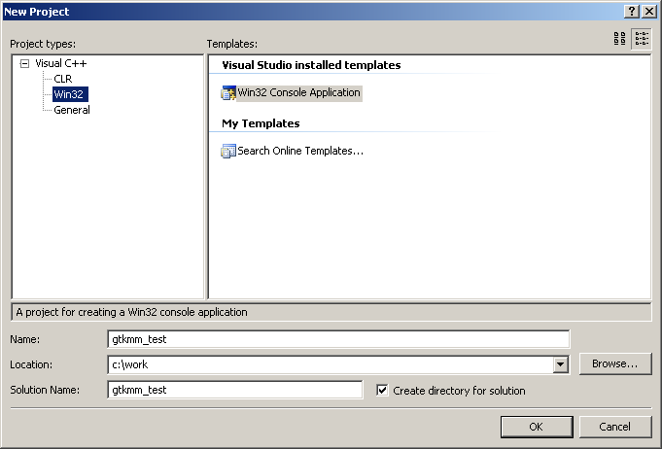The image size is (662, 449).
Task: Choose Win32 Console Application template label
Action: point(298,93)
